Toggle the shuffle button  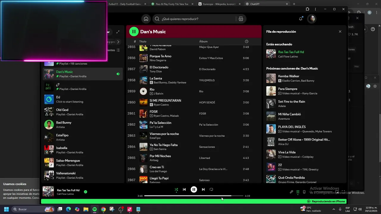coord(176,189)
